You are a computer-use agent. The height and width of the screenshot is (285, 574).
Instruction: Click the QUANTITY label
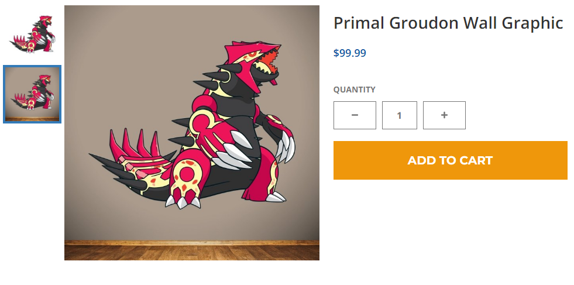click(x=355, y=90)
